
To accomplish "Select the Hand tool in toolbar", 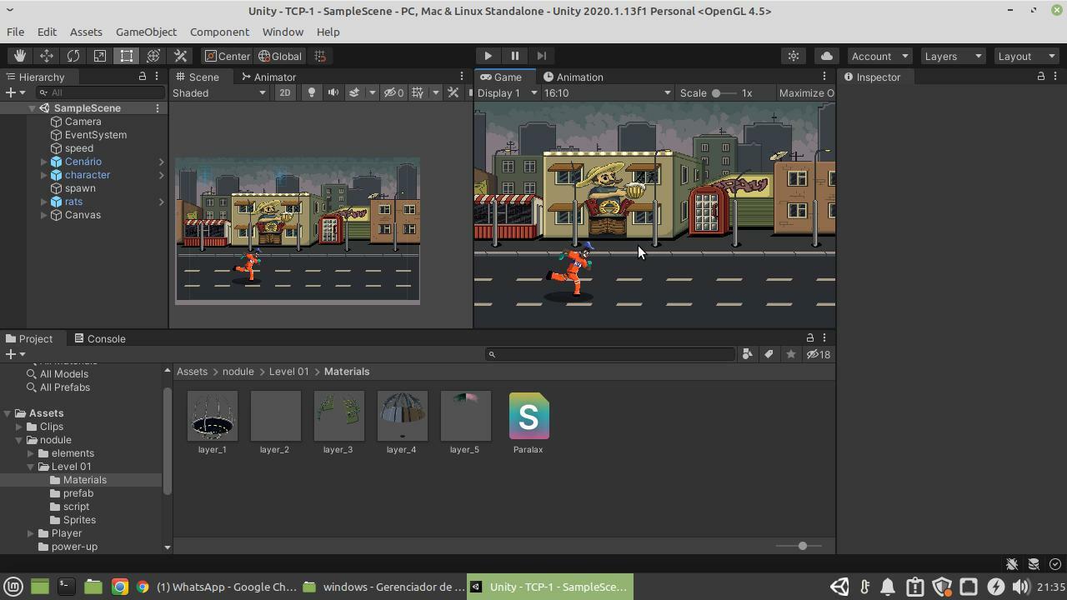I will coord(19,56).
